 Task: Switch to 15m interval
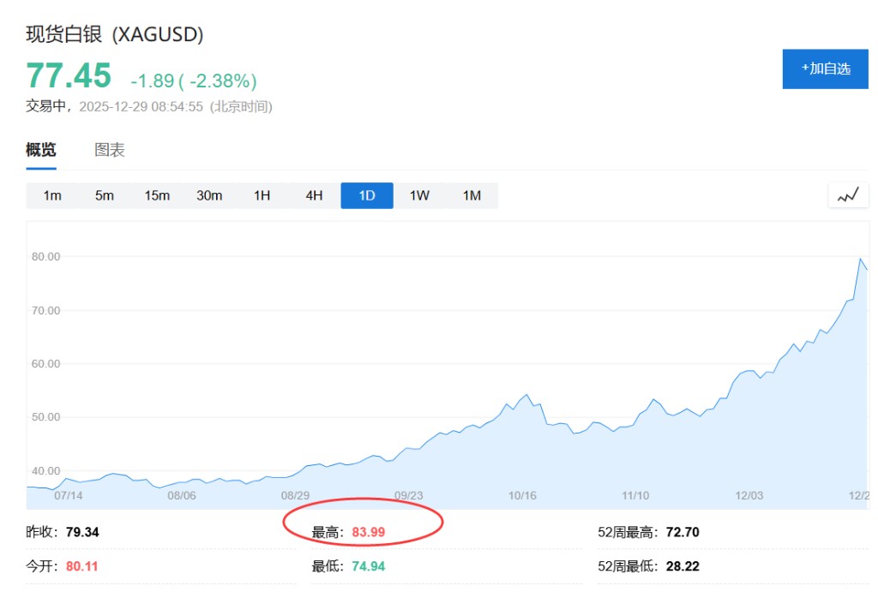(x=157, y=195)
